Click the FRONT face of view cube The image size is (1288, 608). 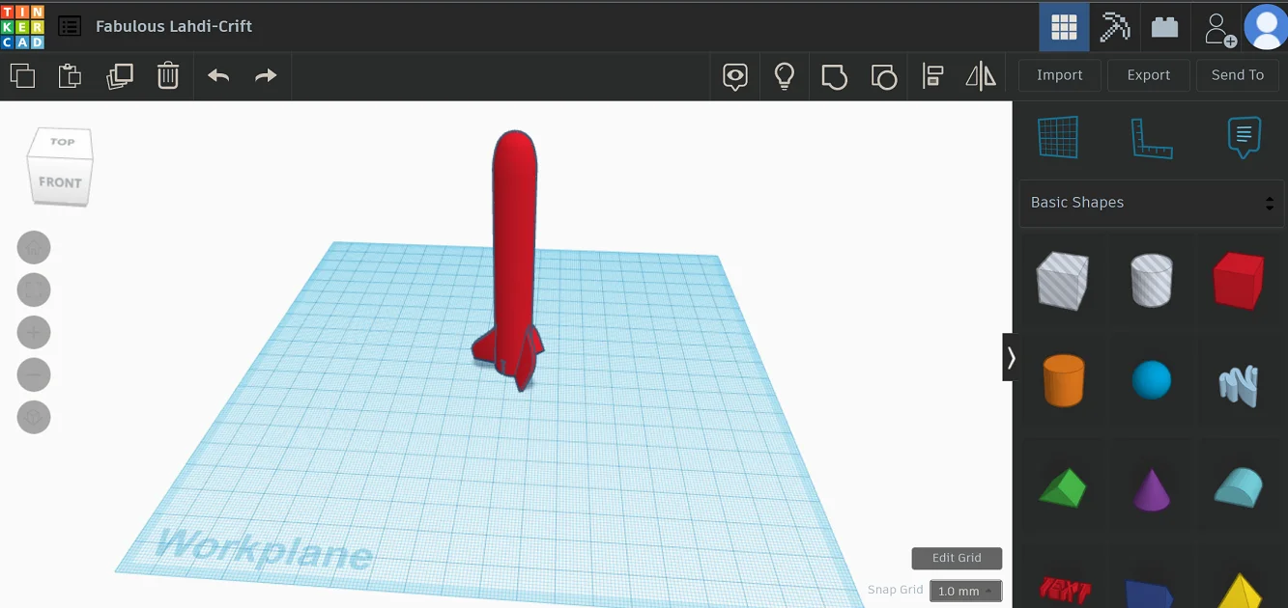pyautogui.click(x=60, y=182)
